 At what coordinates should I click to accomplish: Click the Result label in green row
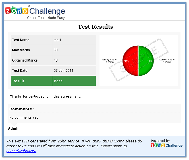click(x=18, y=81)
